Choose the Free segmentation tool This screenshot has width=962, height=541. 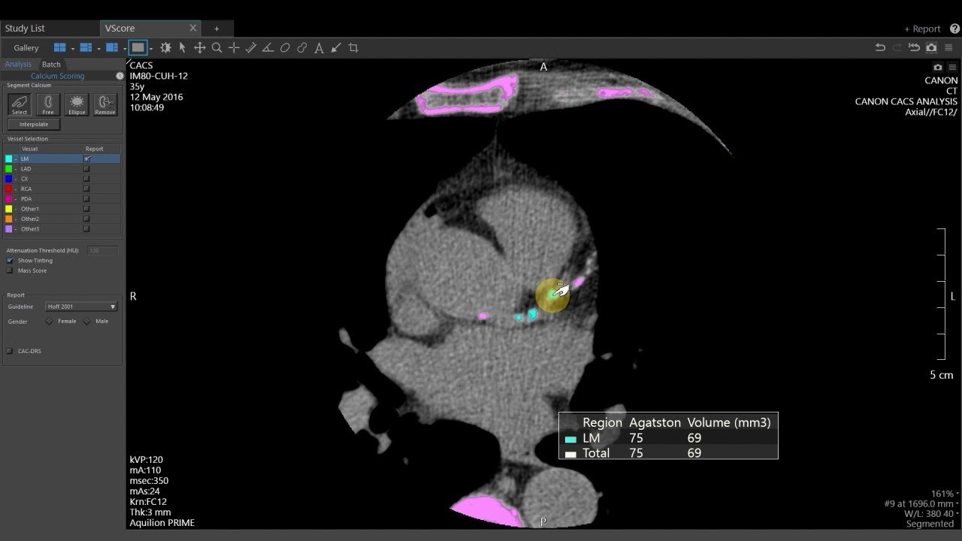tap(48, 104)
